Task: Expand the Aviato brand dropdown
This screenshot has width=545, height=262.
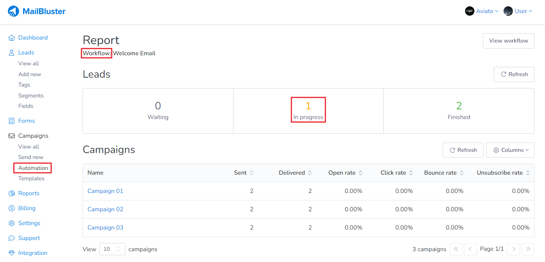Action: pos(482,11)
